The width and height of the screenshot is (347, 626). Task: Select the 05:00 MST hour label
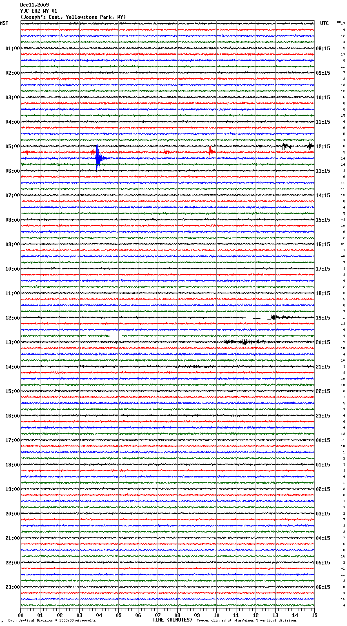click(12, 147)
